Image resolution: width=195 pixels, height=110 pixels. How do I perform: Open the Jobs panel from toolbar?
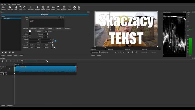[79, 8]
